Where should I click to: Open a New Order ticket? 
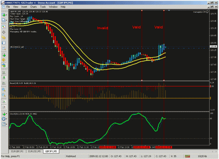pyautogui.click(x=4, y=55)
